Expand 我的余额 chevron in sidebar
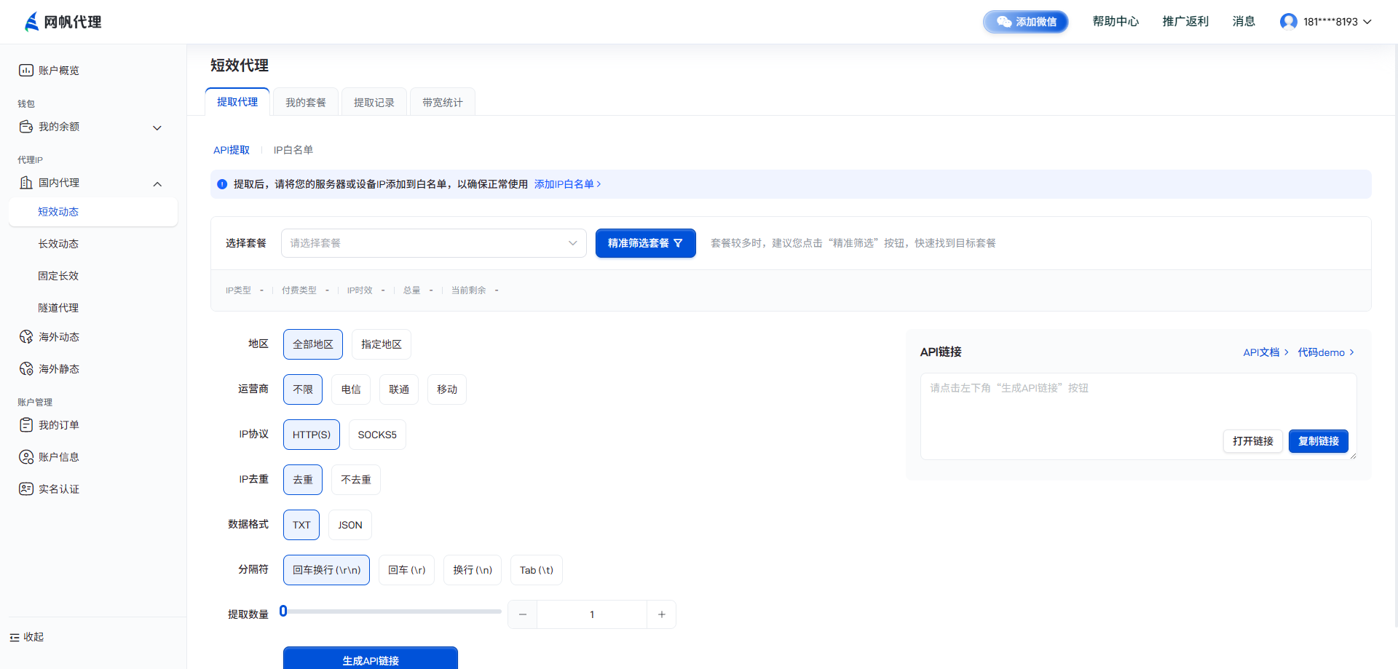Viewport: 1398px width, 669px height. tap(157, 128)
